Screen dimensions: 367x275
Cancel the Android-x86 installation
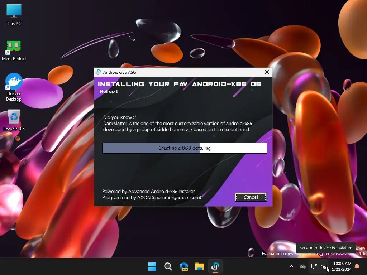251,197
